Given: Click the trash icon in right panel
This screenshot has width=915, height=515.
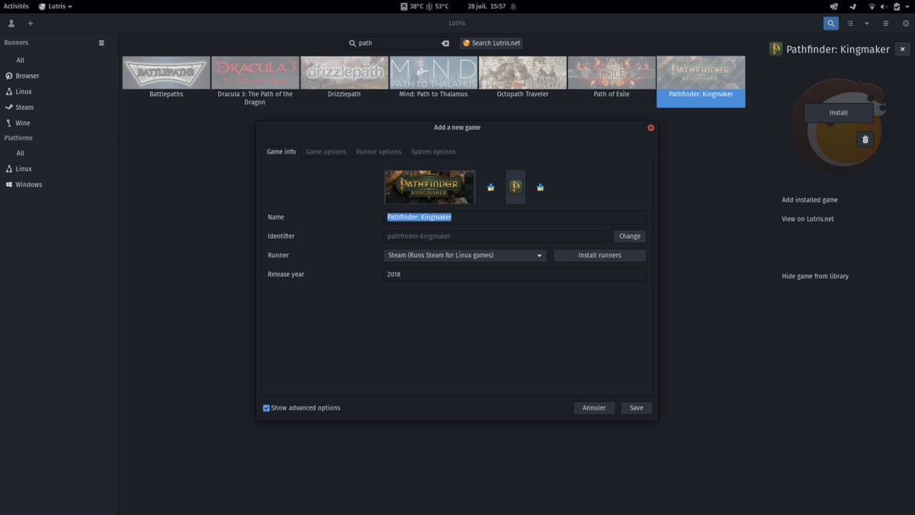Looking at the screenshot, I should [x=865, y=140].
